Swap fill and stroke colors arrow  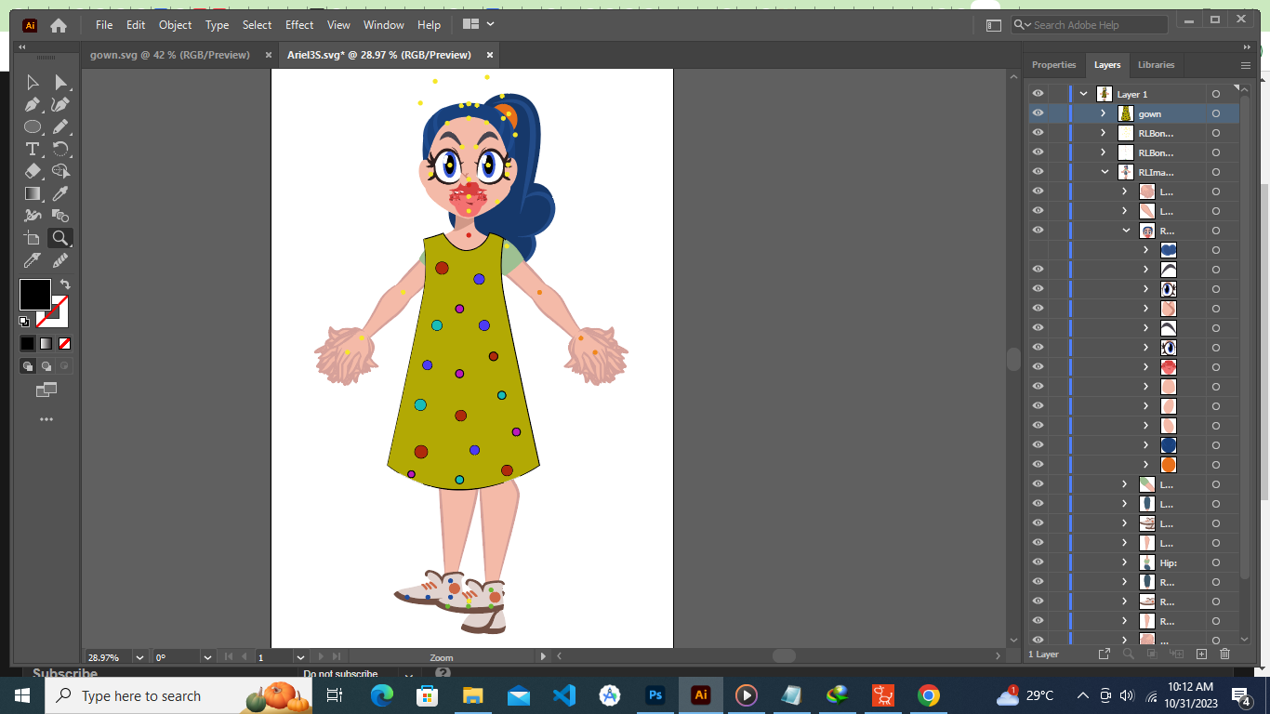coord(64,284)
